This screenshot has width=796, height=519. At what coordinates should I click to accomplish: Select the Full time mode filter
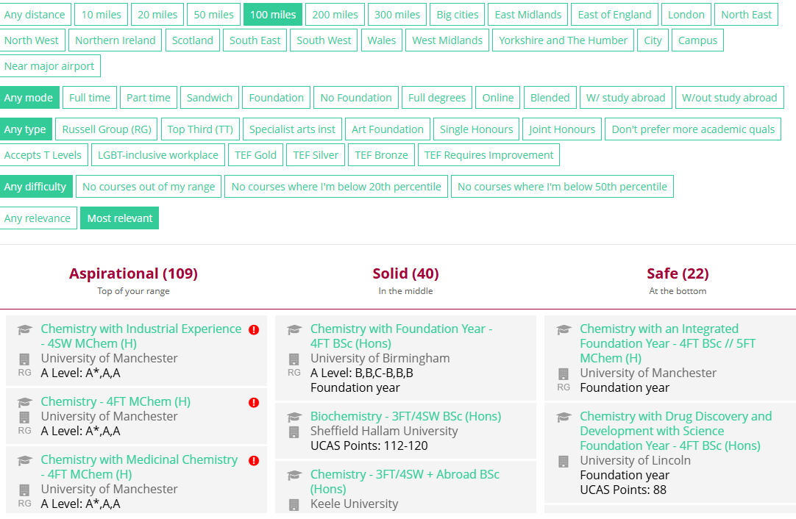coord(89,98)
